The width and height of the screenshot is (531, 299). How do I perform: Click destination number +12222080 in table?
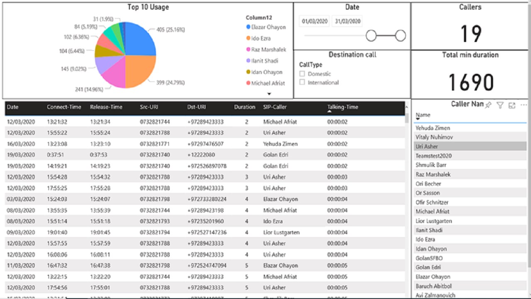click(x=201, y=154)
